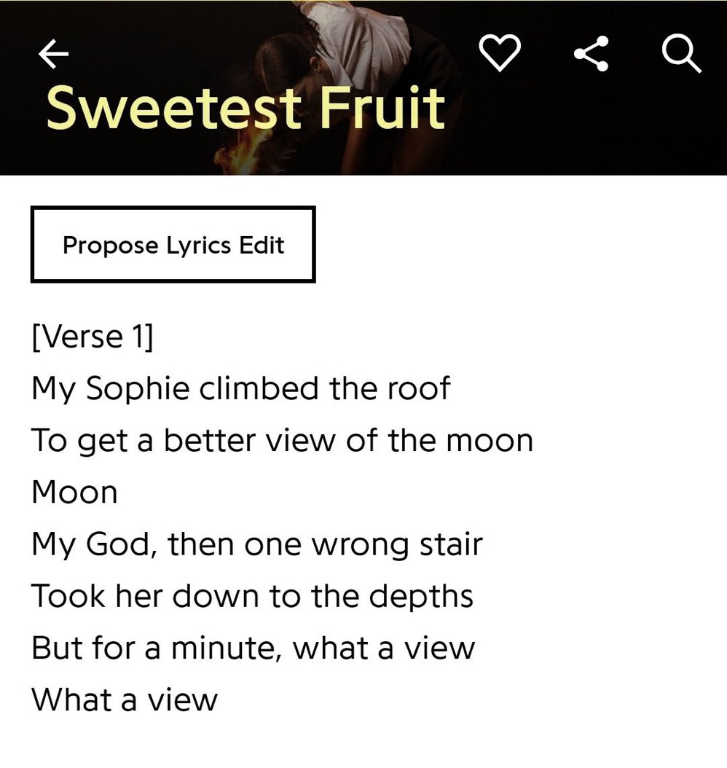727x768 pixels.
Task: Tap lyric 'My God, then one wrong stair'
Action: (x=257, y=544)
